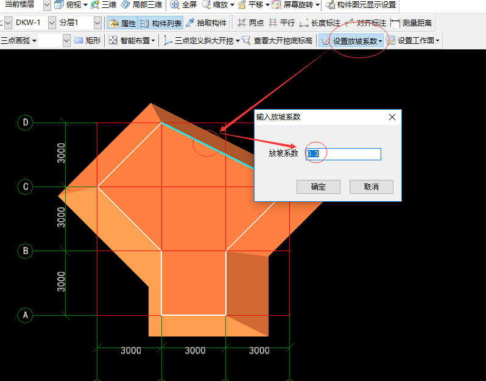Click the axis label C bubble
This screenshot has height=381, width=486.
point(25,187)
